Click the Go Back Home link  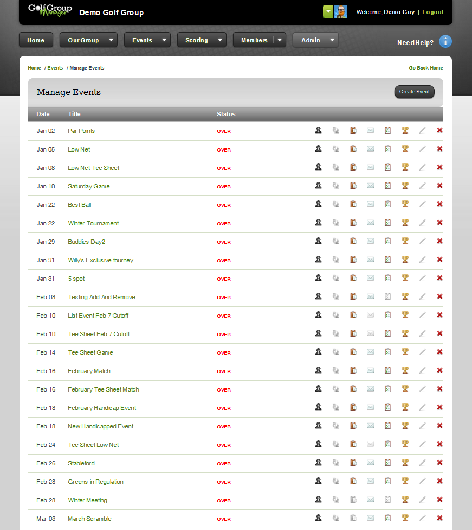coord(426,68)
